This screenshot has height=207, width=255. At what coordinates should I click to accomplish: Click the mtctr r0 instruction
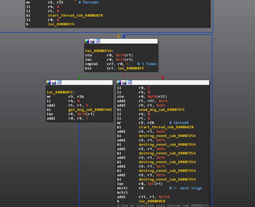pos(130,188)
